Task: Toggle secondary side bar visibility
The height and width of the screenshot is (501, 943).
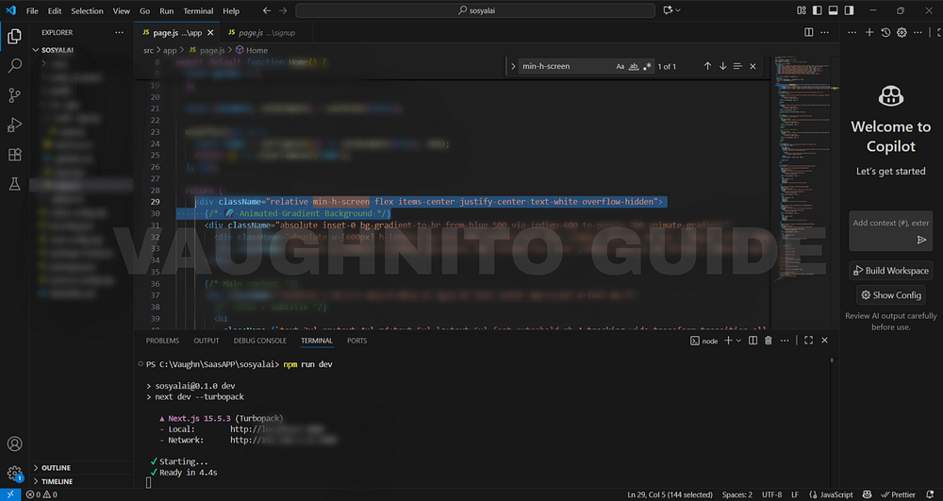Action: (x=849, y=10)
